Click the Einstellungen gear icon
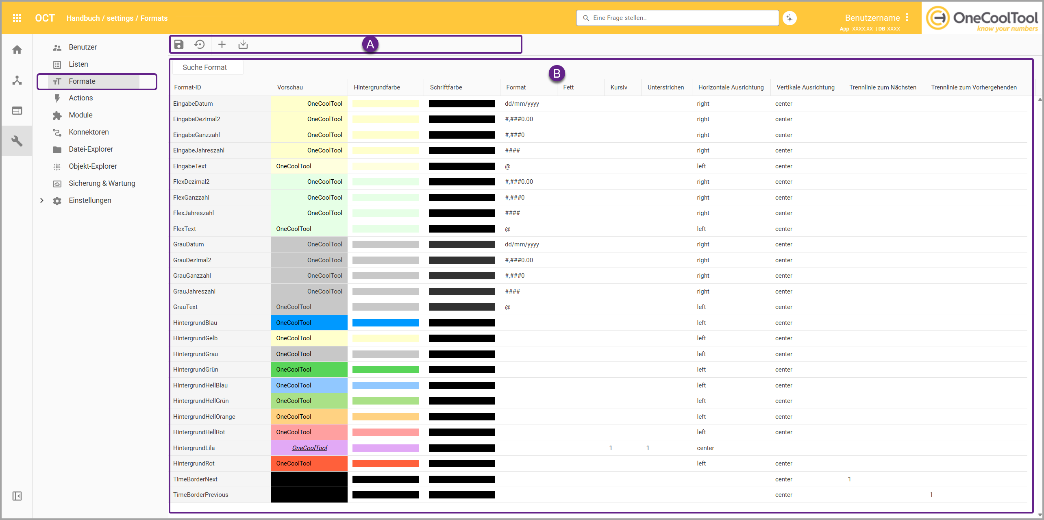The image size is (1044, 520). coord(57,201)
